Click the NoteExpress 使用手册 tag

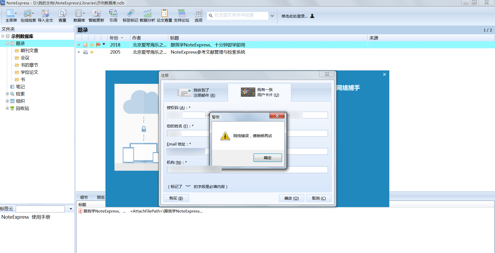(x=26, y=217)
